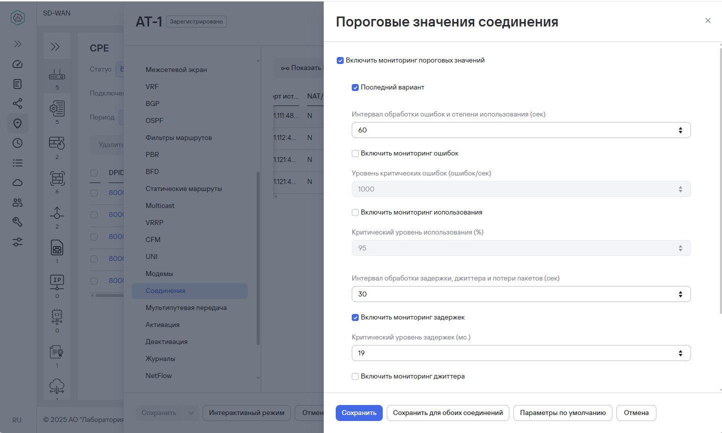Open the dashboard gauge icon

(18, 64)
